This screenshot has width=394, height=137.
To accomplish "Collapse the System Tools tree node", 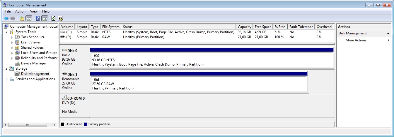I will 7,32.
